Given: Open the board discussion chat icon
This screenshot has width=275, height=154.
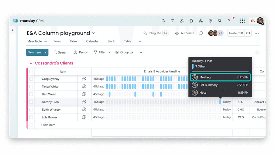Looking at the screenshot, I should click(x=201, y=33).
